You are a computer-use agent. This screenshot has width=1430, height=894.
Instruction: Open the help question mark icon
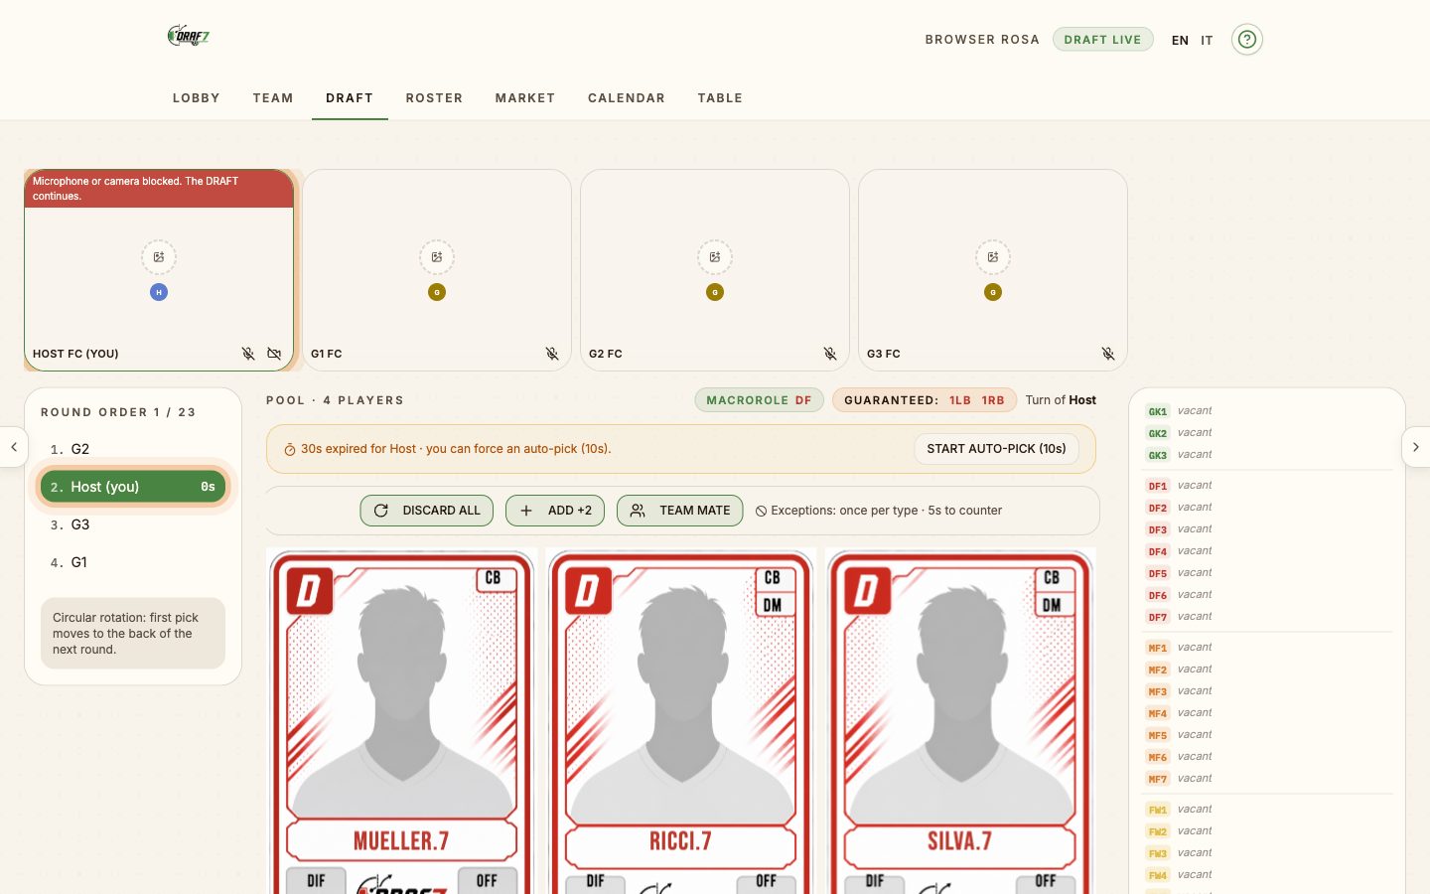pos(1247,40)
